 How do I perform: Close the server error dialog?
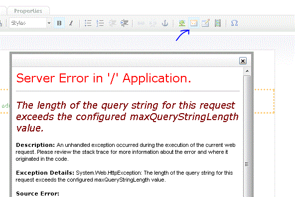243,61
